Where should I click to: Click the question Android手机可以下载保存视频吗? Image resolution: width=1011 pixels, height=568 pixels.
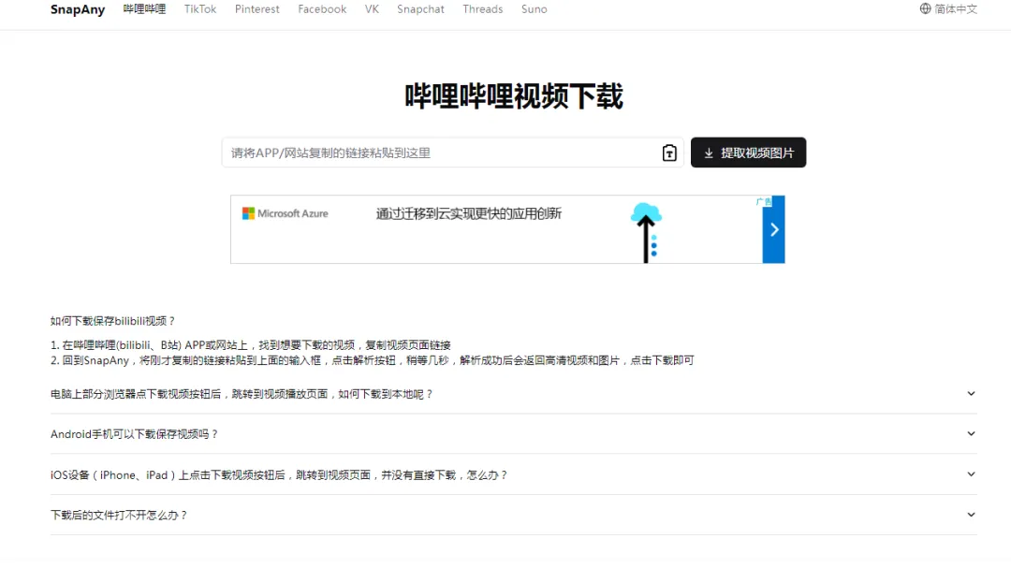click(x=134, y=434)
